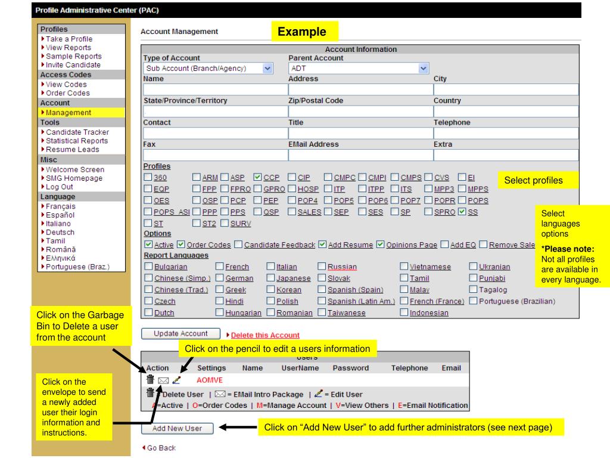Image resolution: width=610 pixels, height=458 pixels.
Task: Open Welcome Screen in sidebar
Action: (74, 169)
